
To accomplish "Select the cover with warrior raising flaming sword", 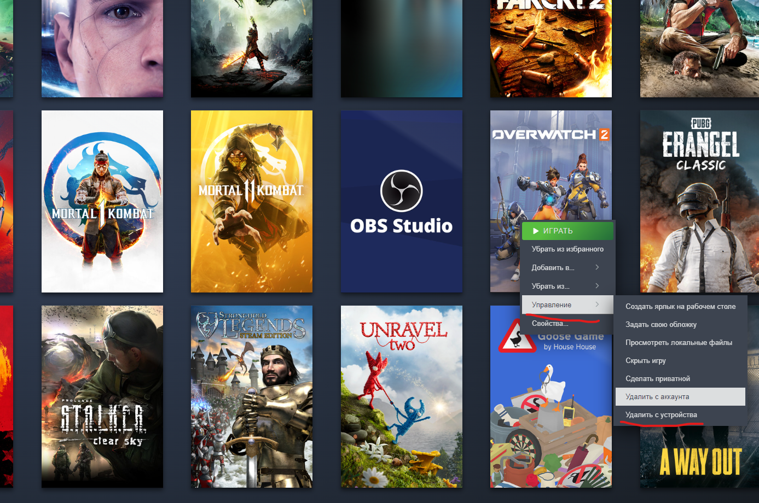I will tap(252, 49).
